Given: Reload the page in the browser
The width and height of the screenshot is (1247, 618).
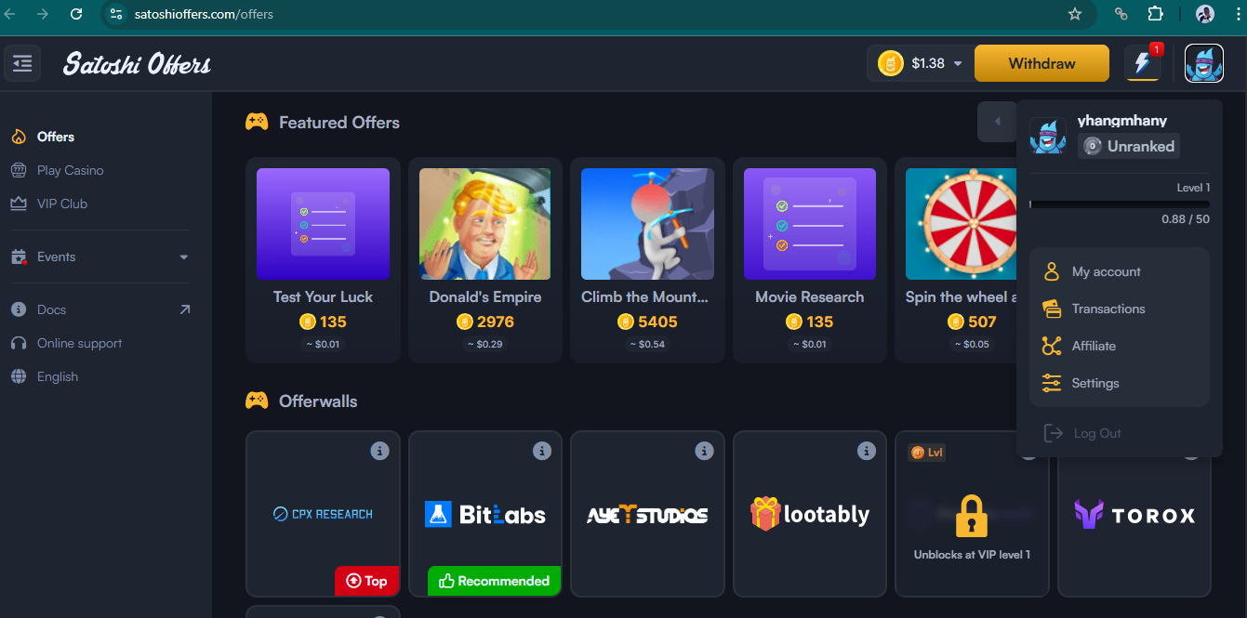Looking at the screenshot, I should 76,14.
